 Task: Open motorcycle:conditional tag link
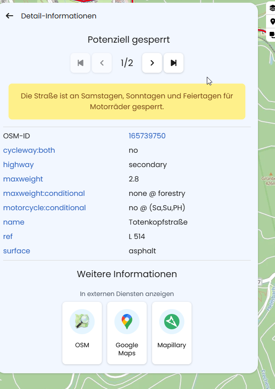(x=44, y=208)
